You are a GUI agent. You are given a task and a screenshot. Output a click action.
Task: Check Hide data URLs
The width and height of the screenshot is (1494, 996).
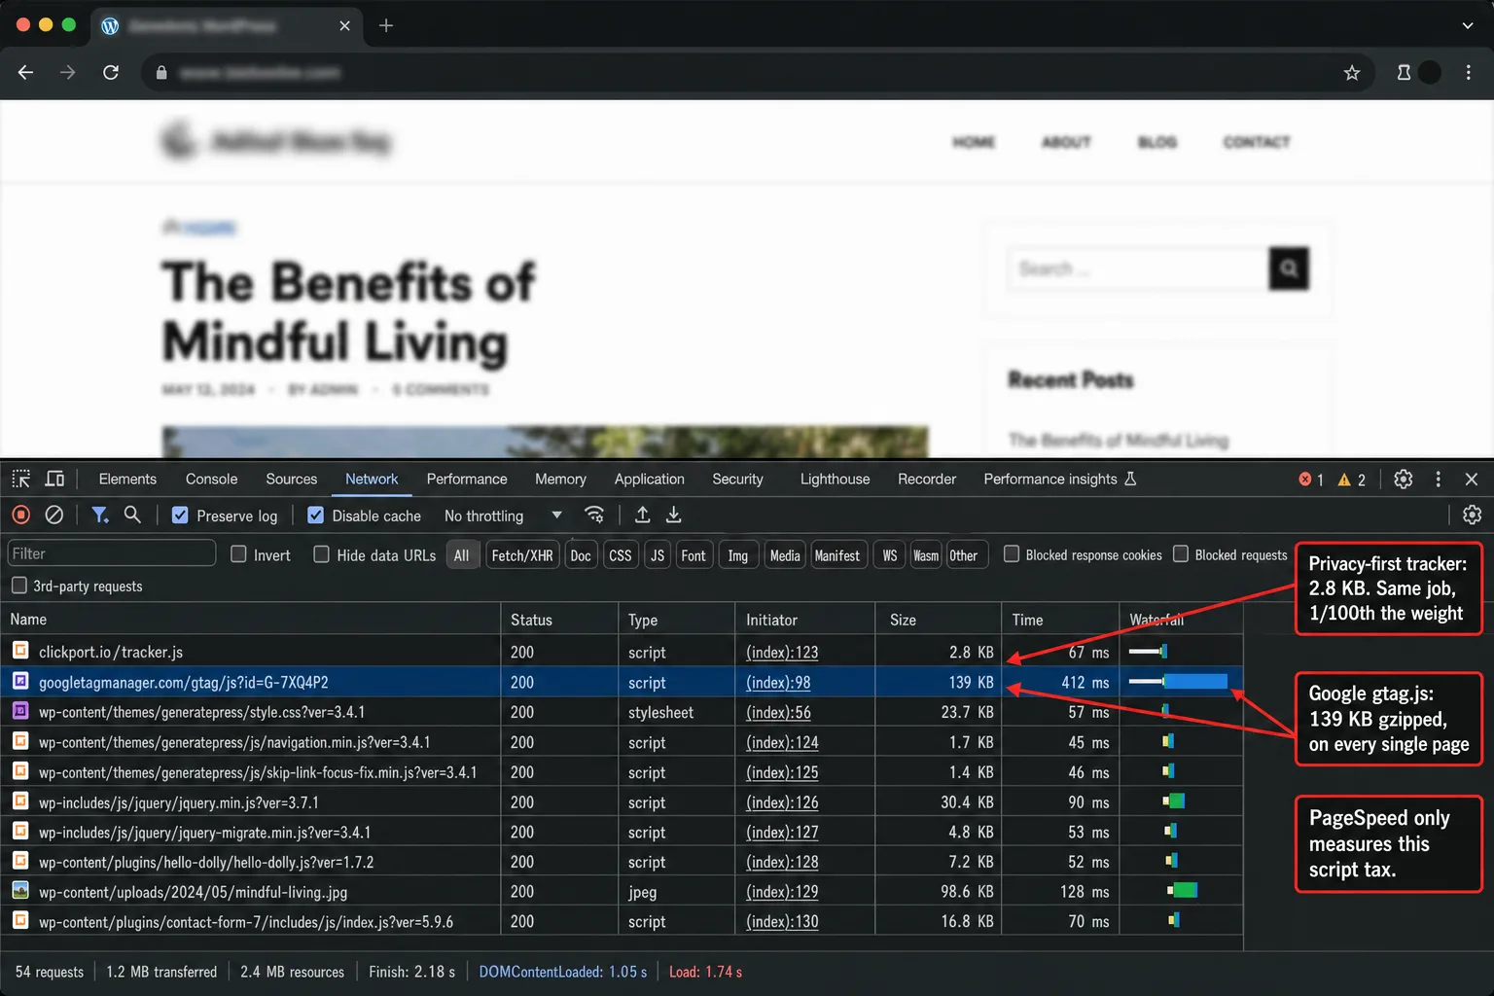pyautogui.click(x=321, y=554)
